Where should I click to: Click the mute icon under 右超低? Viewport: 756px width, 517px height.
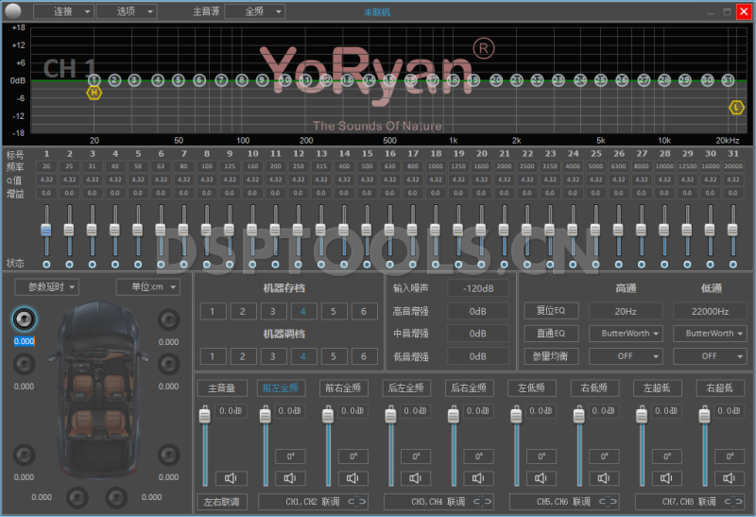tap(730, 478)
